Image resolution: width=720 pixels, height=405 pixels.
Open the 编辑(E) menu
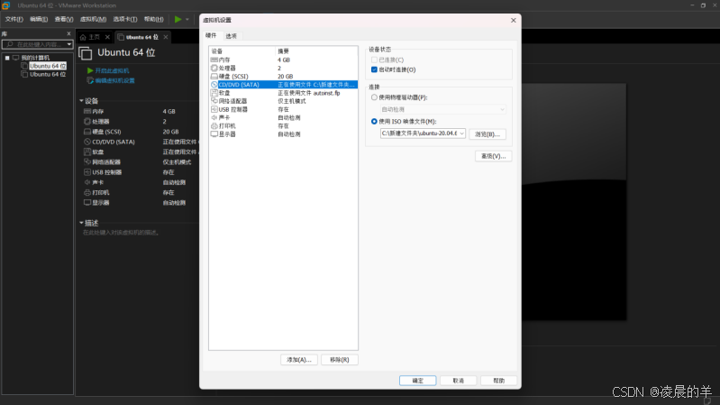tap(39, 19)
